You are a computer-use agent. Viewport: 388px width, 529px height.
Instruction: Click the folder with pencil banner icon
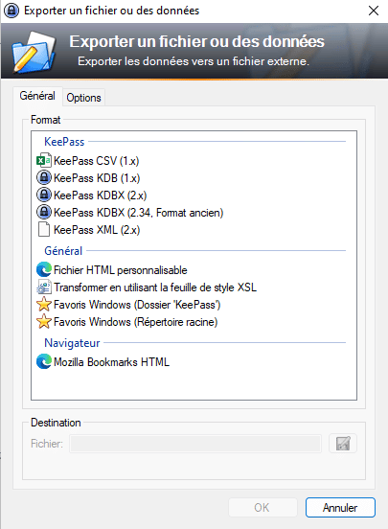[x=34, y=52]
